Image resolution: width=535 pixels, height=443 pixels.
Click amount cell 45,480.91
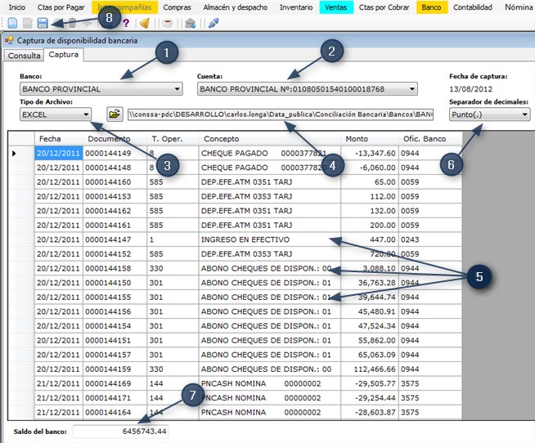pos(370,311)
